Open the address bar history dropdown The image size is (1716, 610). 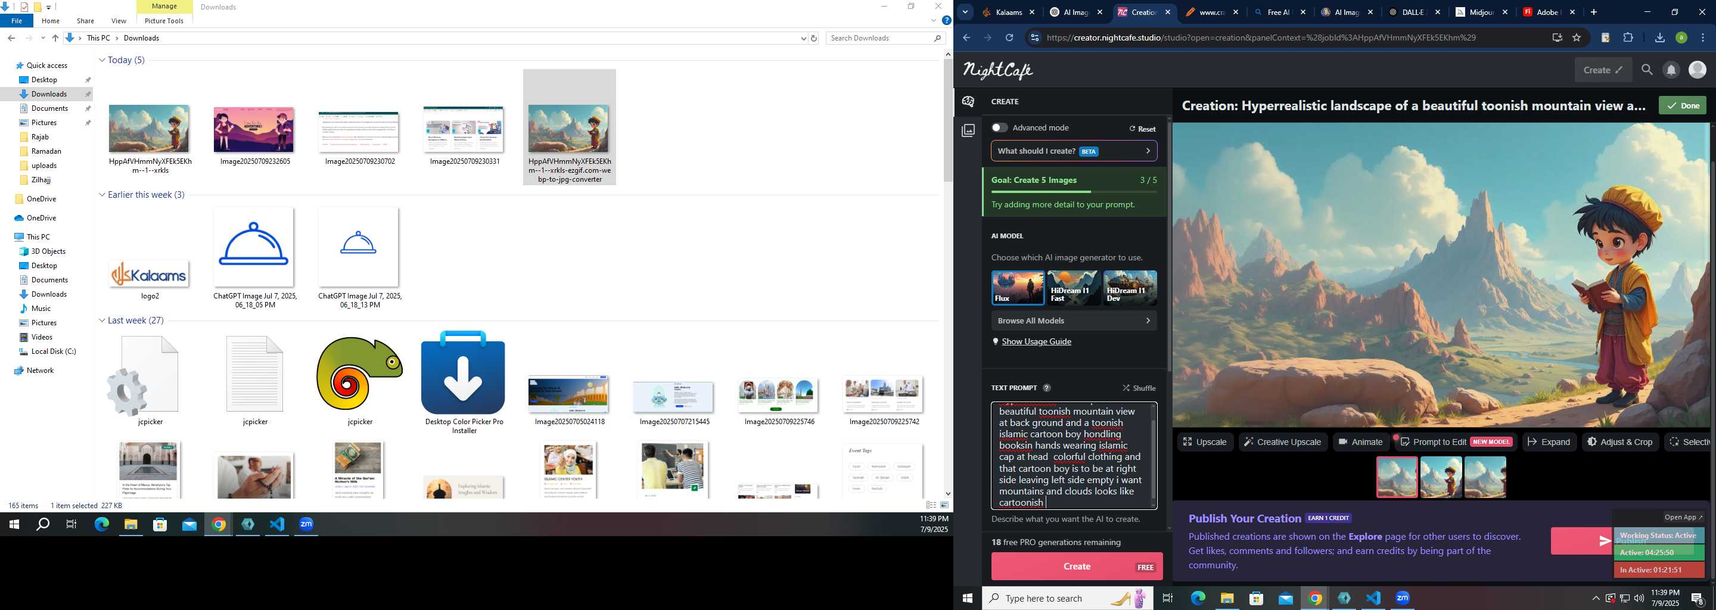[803, 39]
